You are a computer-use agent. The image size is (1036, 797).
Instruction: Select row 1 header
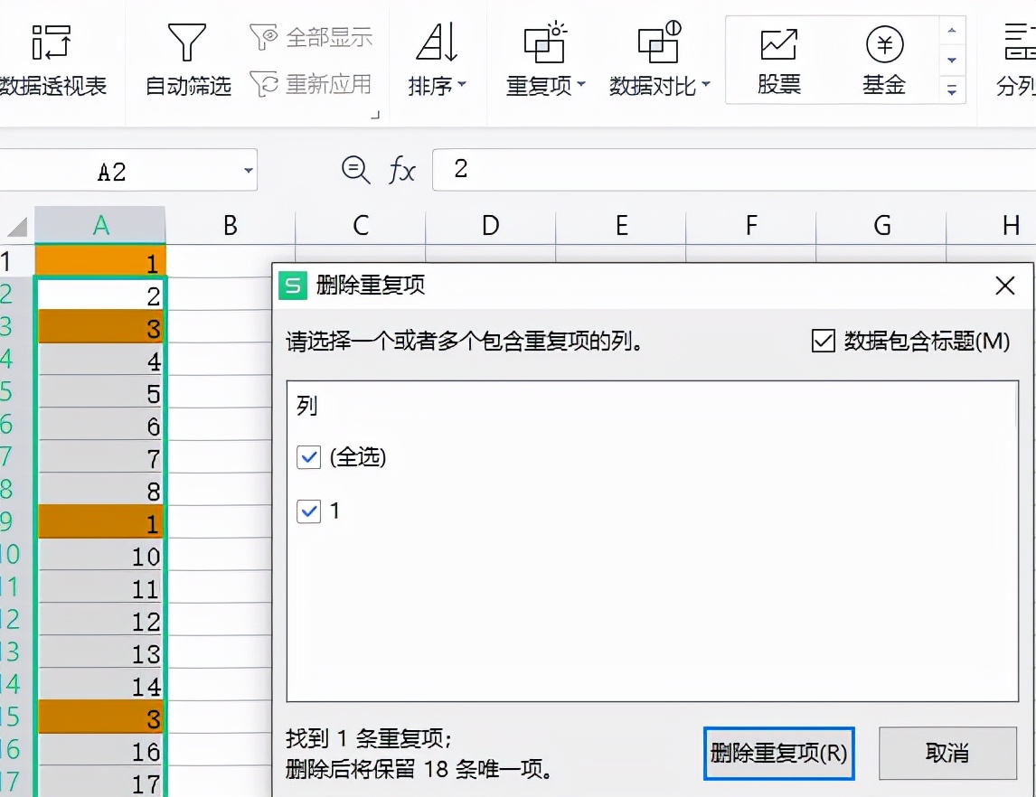[16, 261]
